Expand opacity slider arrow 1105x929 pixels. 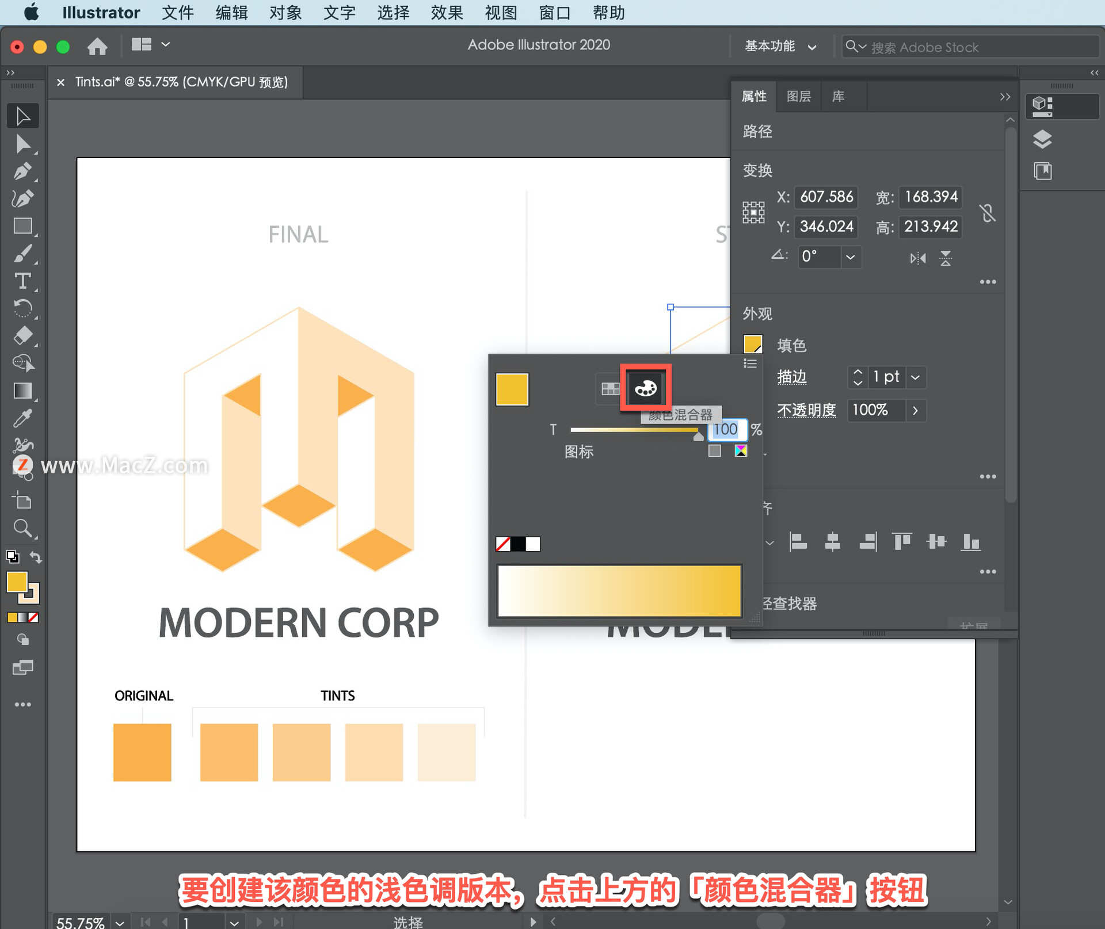[915, 411]
